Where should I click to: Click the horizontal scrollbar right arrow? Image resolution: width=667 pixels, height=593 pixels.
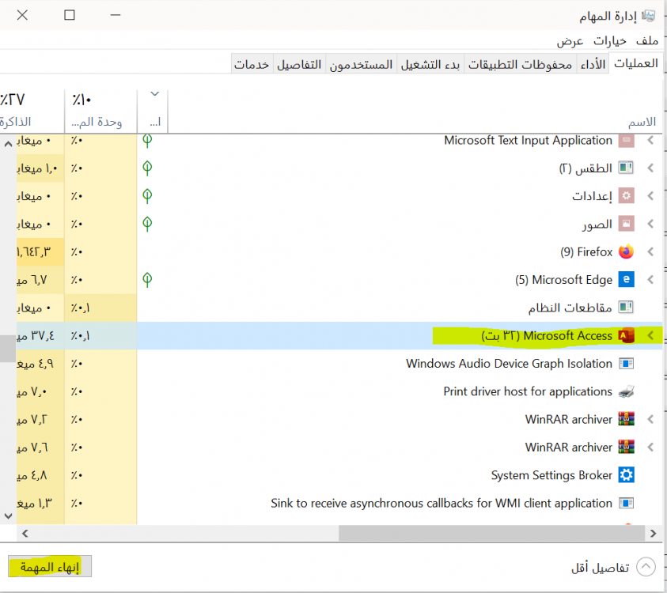pyautogui.click(x=653, y=533)
